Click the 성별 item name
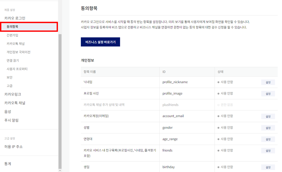The width and height of the screenshot is (282, 172). pos(86,128)
